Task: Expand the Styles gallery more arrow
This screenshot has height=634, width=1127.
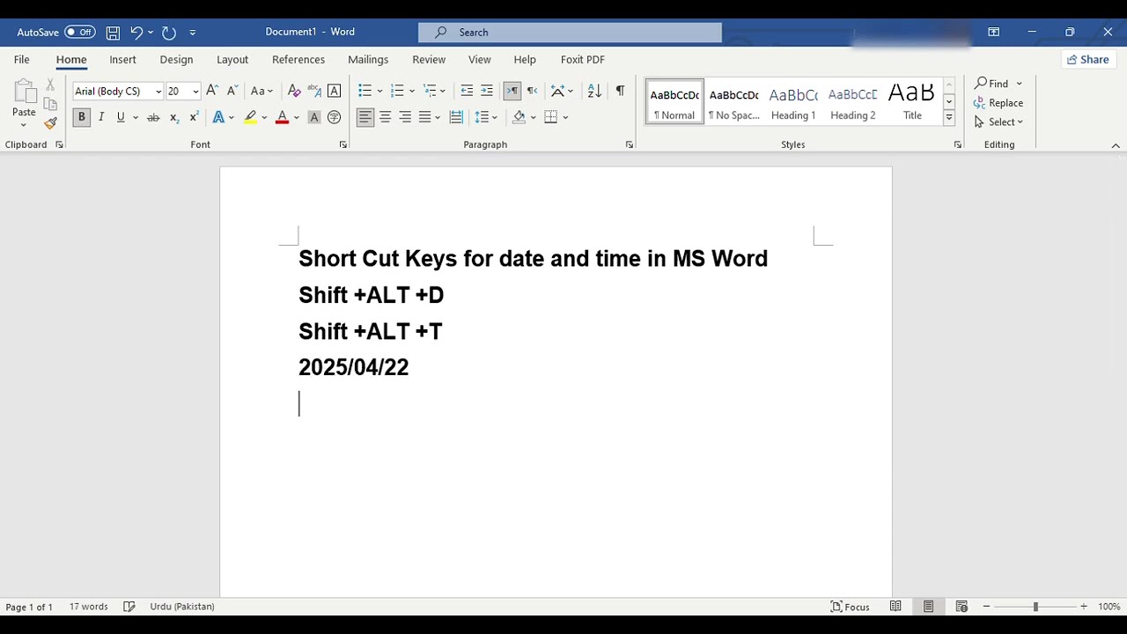Action: 948,117
